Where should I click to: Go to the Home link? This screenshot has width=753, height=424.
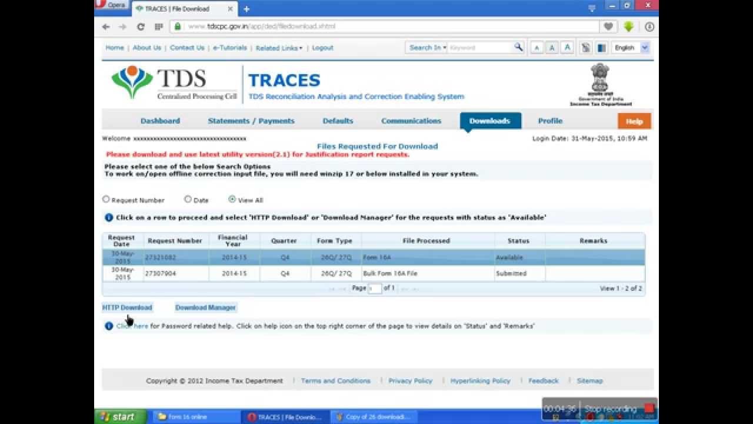pyautogui.click(x=115, y=48)
